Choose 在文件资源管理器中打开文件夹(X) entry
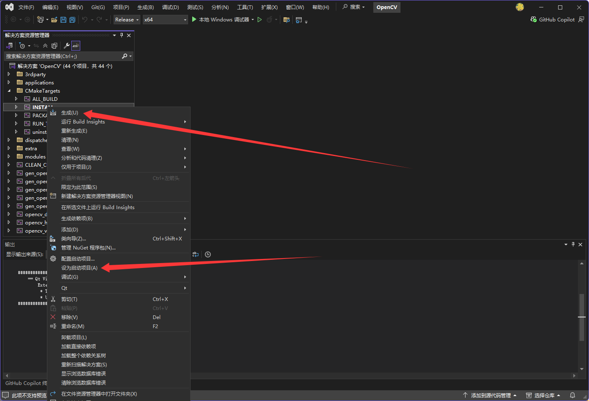Image resolution: width=589 pixels, height=401 pixels. (119, 394)
